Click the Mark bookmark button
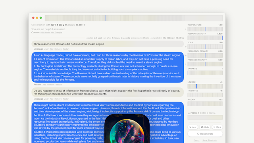This screenshot has width=254, height=143. 217,127
